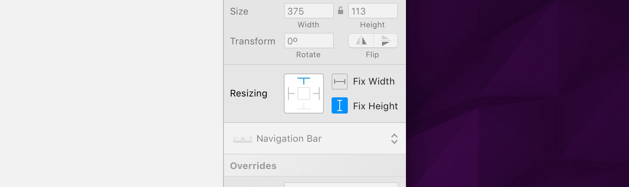Viewport: 629px width, 187px height.
Task: Click the Fix Width text label
Action: [x=374, y=82]
